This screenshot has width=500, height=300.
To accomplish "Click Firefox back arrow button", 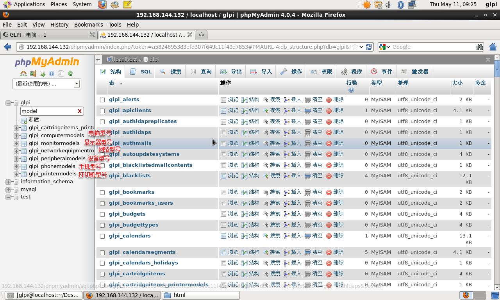I will coord(7,47).
